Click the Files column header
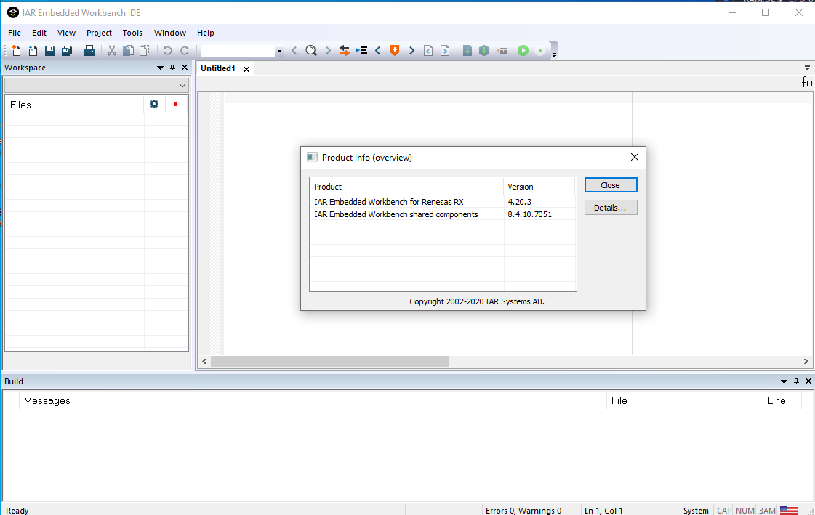Image resolution: width=815 pixels, height=515 pixels. 74,105
